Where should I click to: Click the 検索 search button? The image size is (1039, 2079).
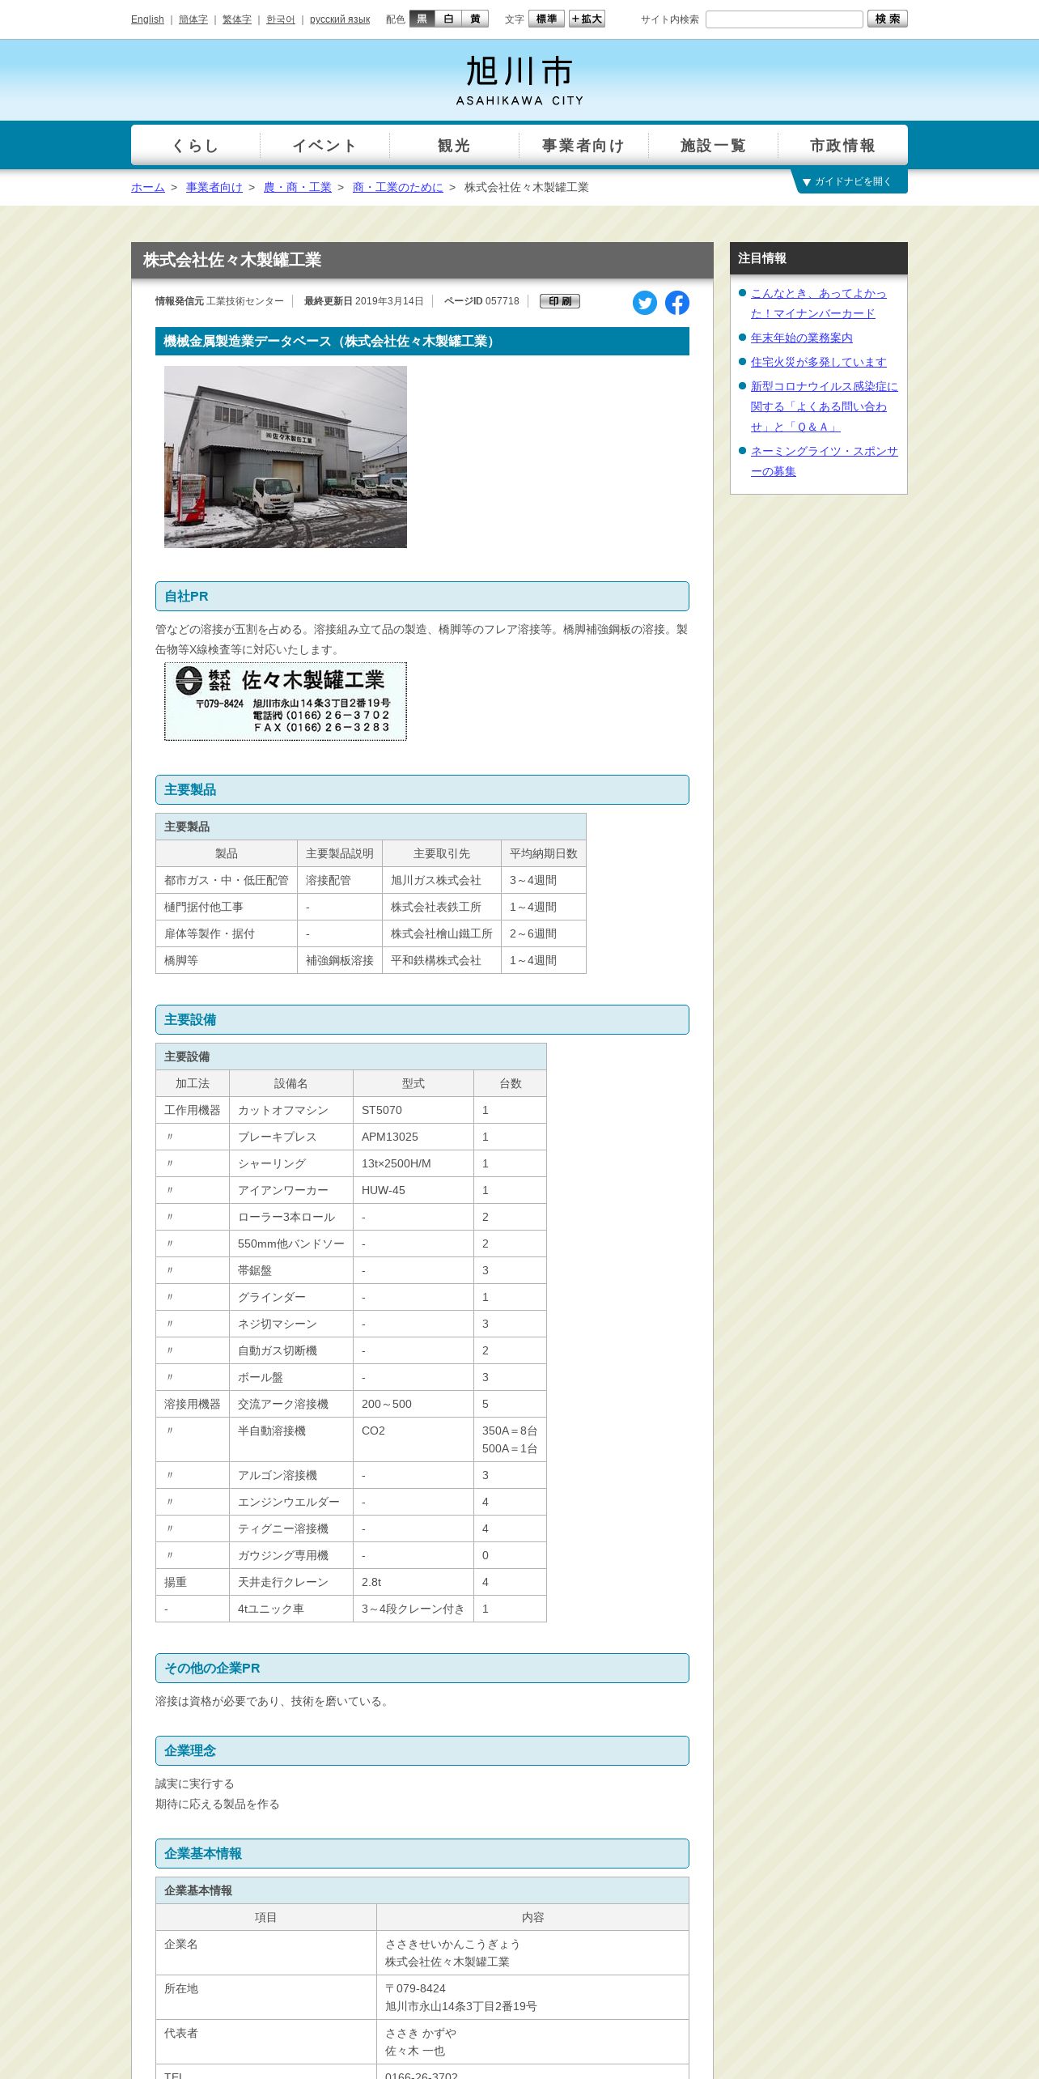coord(888,19)
